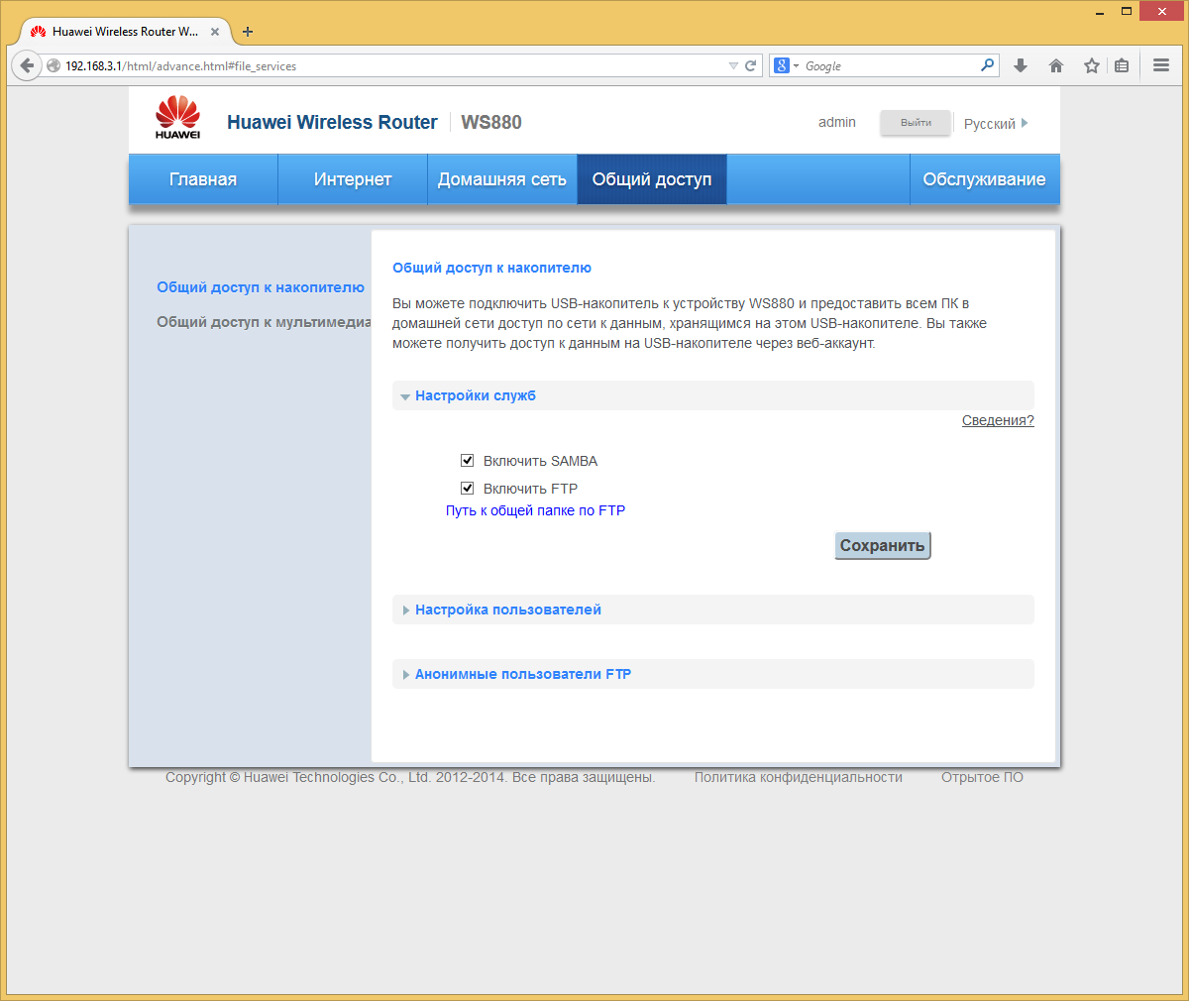Maximize the Firefox window
The width and height of the screenshot is (1189, 1001).
(1126, 12)
